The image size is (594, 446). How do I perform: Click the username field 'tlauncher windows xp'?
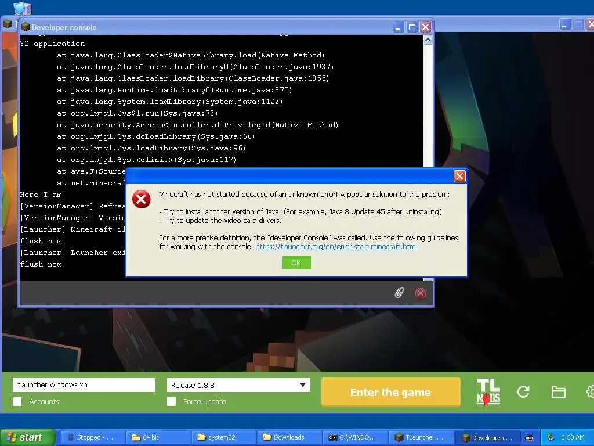[x=84, y=385]
